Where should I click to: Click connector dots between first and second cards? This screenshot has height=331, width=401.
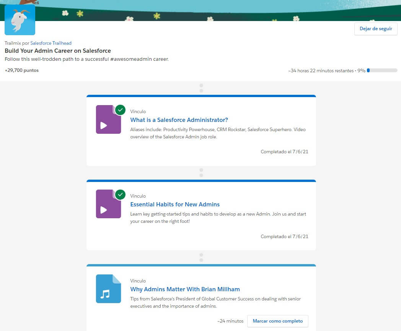201,172
